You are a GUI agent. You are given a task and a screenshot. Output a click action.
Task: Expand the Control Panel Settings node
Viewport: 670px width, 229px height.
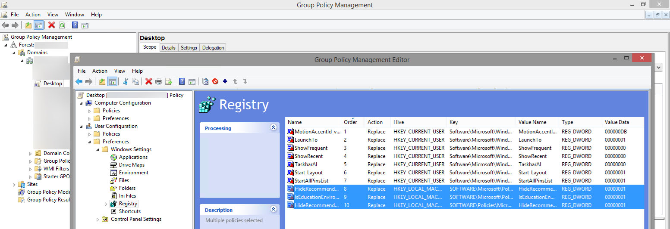click(x=98, y=220)
